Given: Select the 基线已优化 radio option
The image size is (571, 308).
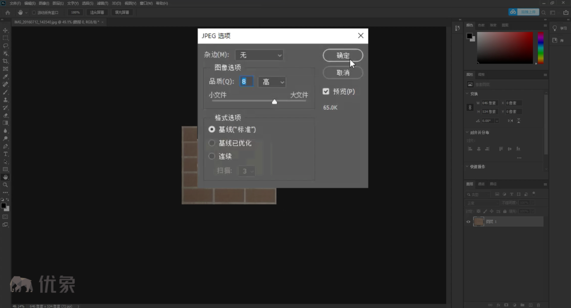Looking at the screenshot, I should (212, 143).
